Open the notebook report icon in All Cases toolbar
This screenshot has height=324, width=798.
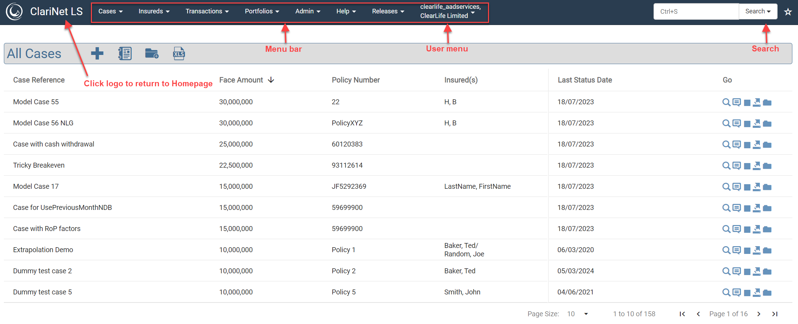point(125,54)
